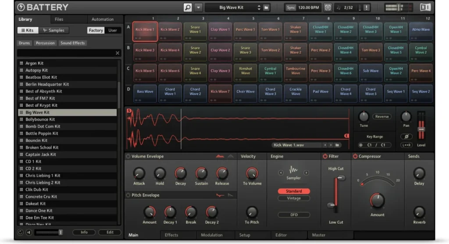
Task: Toggle the phase invert icon
Action: pos(406,136)
